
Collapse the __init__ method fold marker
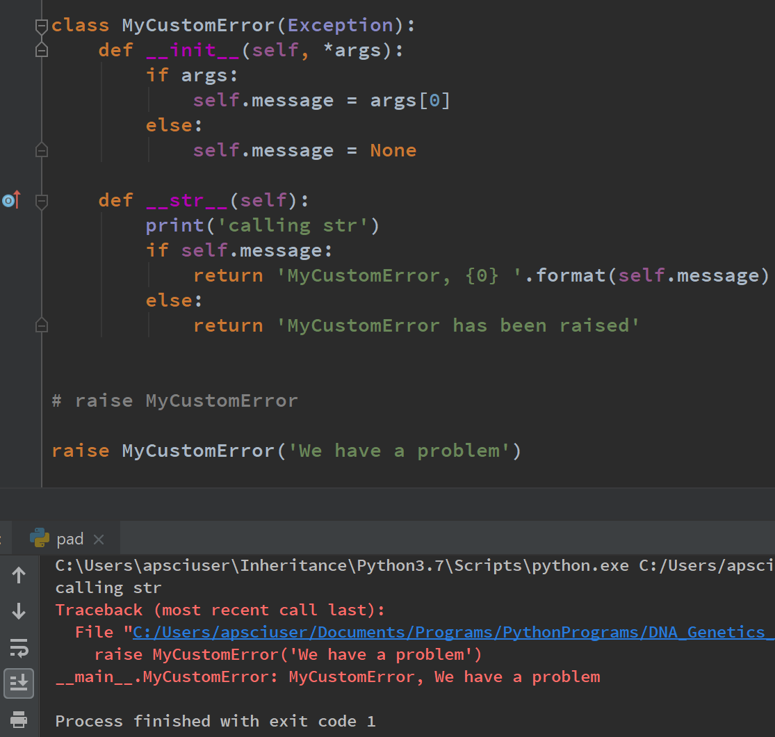click(41, 49)
